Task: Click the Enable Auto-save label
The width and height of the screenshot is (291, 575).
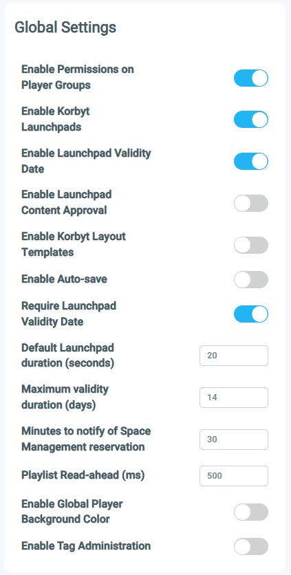Action: point(64,279)
